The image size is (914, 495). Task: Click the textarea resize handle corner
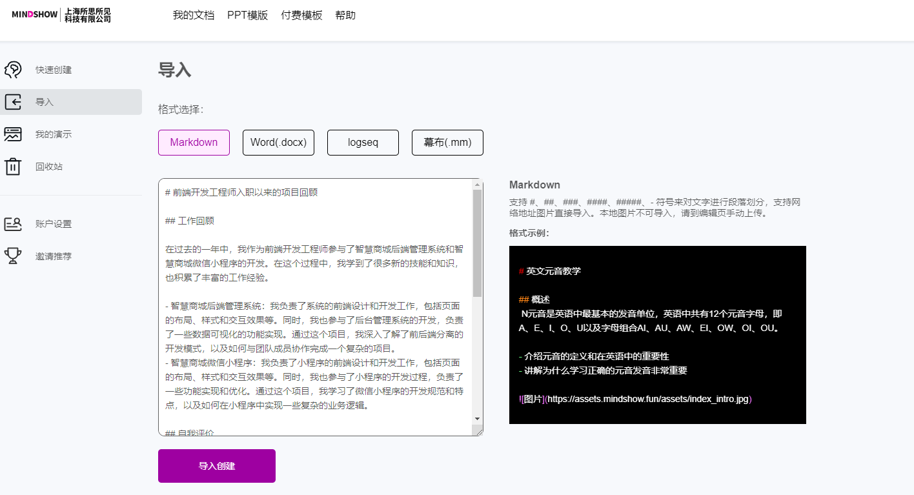click(x=478, y=431)
